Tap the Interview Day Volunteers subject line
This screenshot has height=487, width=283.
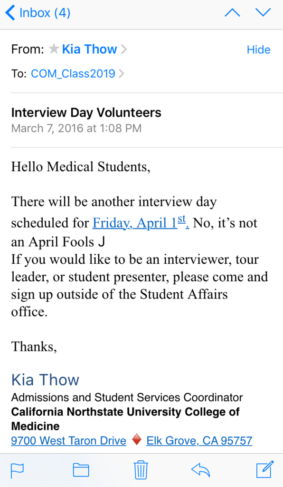click(x=86, y=112)
